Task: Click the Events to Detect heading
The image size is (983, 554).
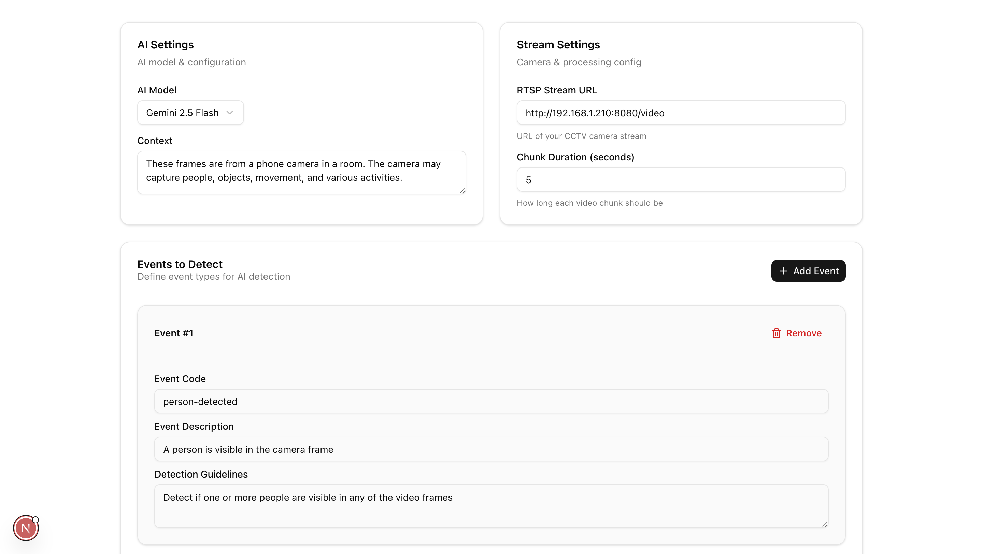Action: point(180,264)
